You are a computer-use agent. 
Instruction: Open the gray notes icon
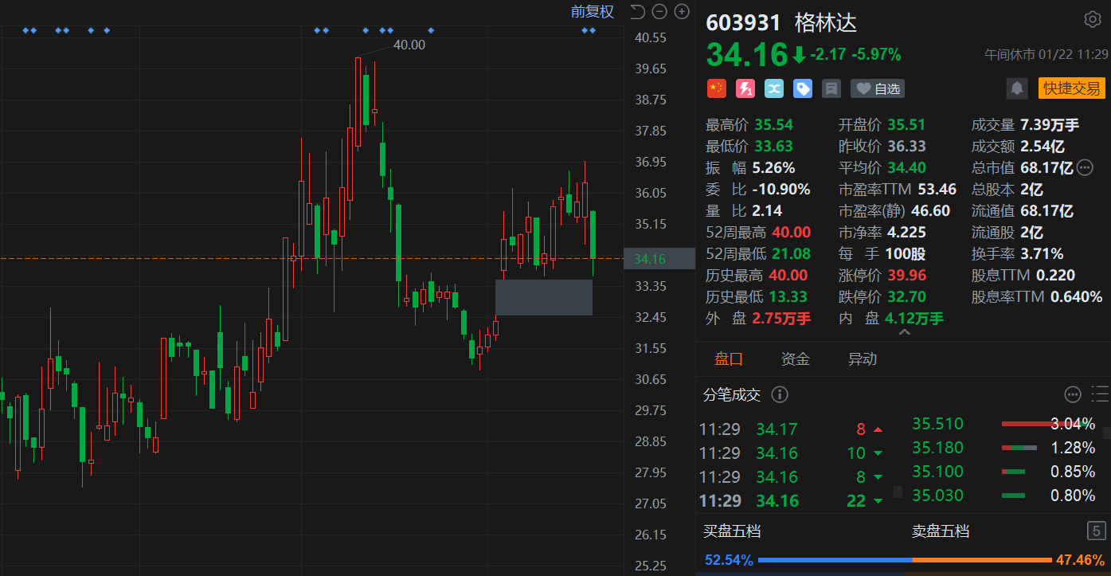click(831, 88)
